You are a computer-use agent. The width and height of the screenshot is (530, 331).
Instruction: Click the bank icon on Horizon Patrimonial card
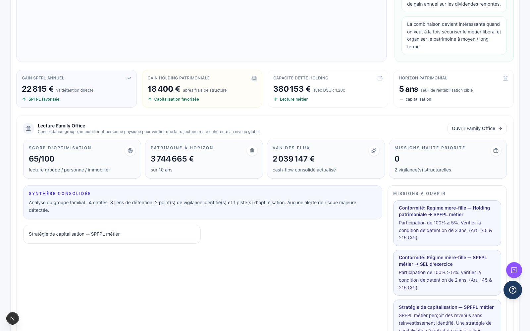click(505, 78)
